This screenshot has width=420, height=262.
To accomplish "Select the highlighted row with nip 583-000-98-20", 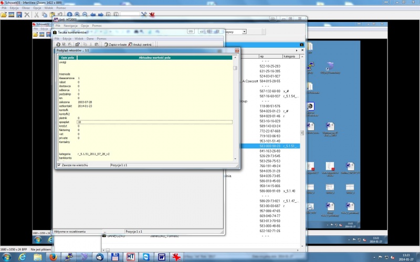I will (x=270, y=146).
